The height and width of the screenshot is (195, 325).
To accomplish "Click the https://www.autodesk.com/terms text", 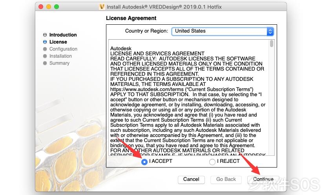I will click(147, 89).
